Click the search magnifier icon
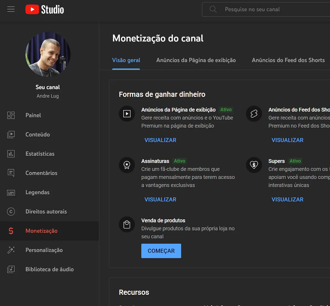The width and height of the screenshot is (330, 306). [213, 9]
